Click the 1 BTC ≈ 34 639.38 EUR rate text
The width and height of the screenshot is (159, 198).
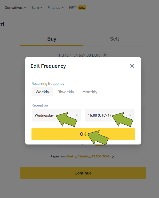(x=79, y=55)
